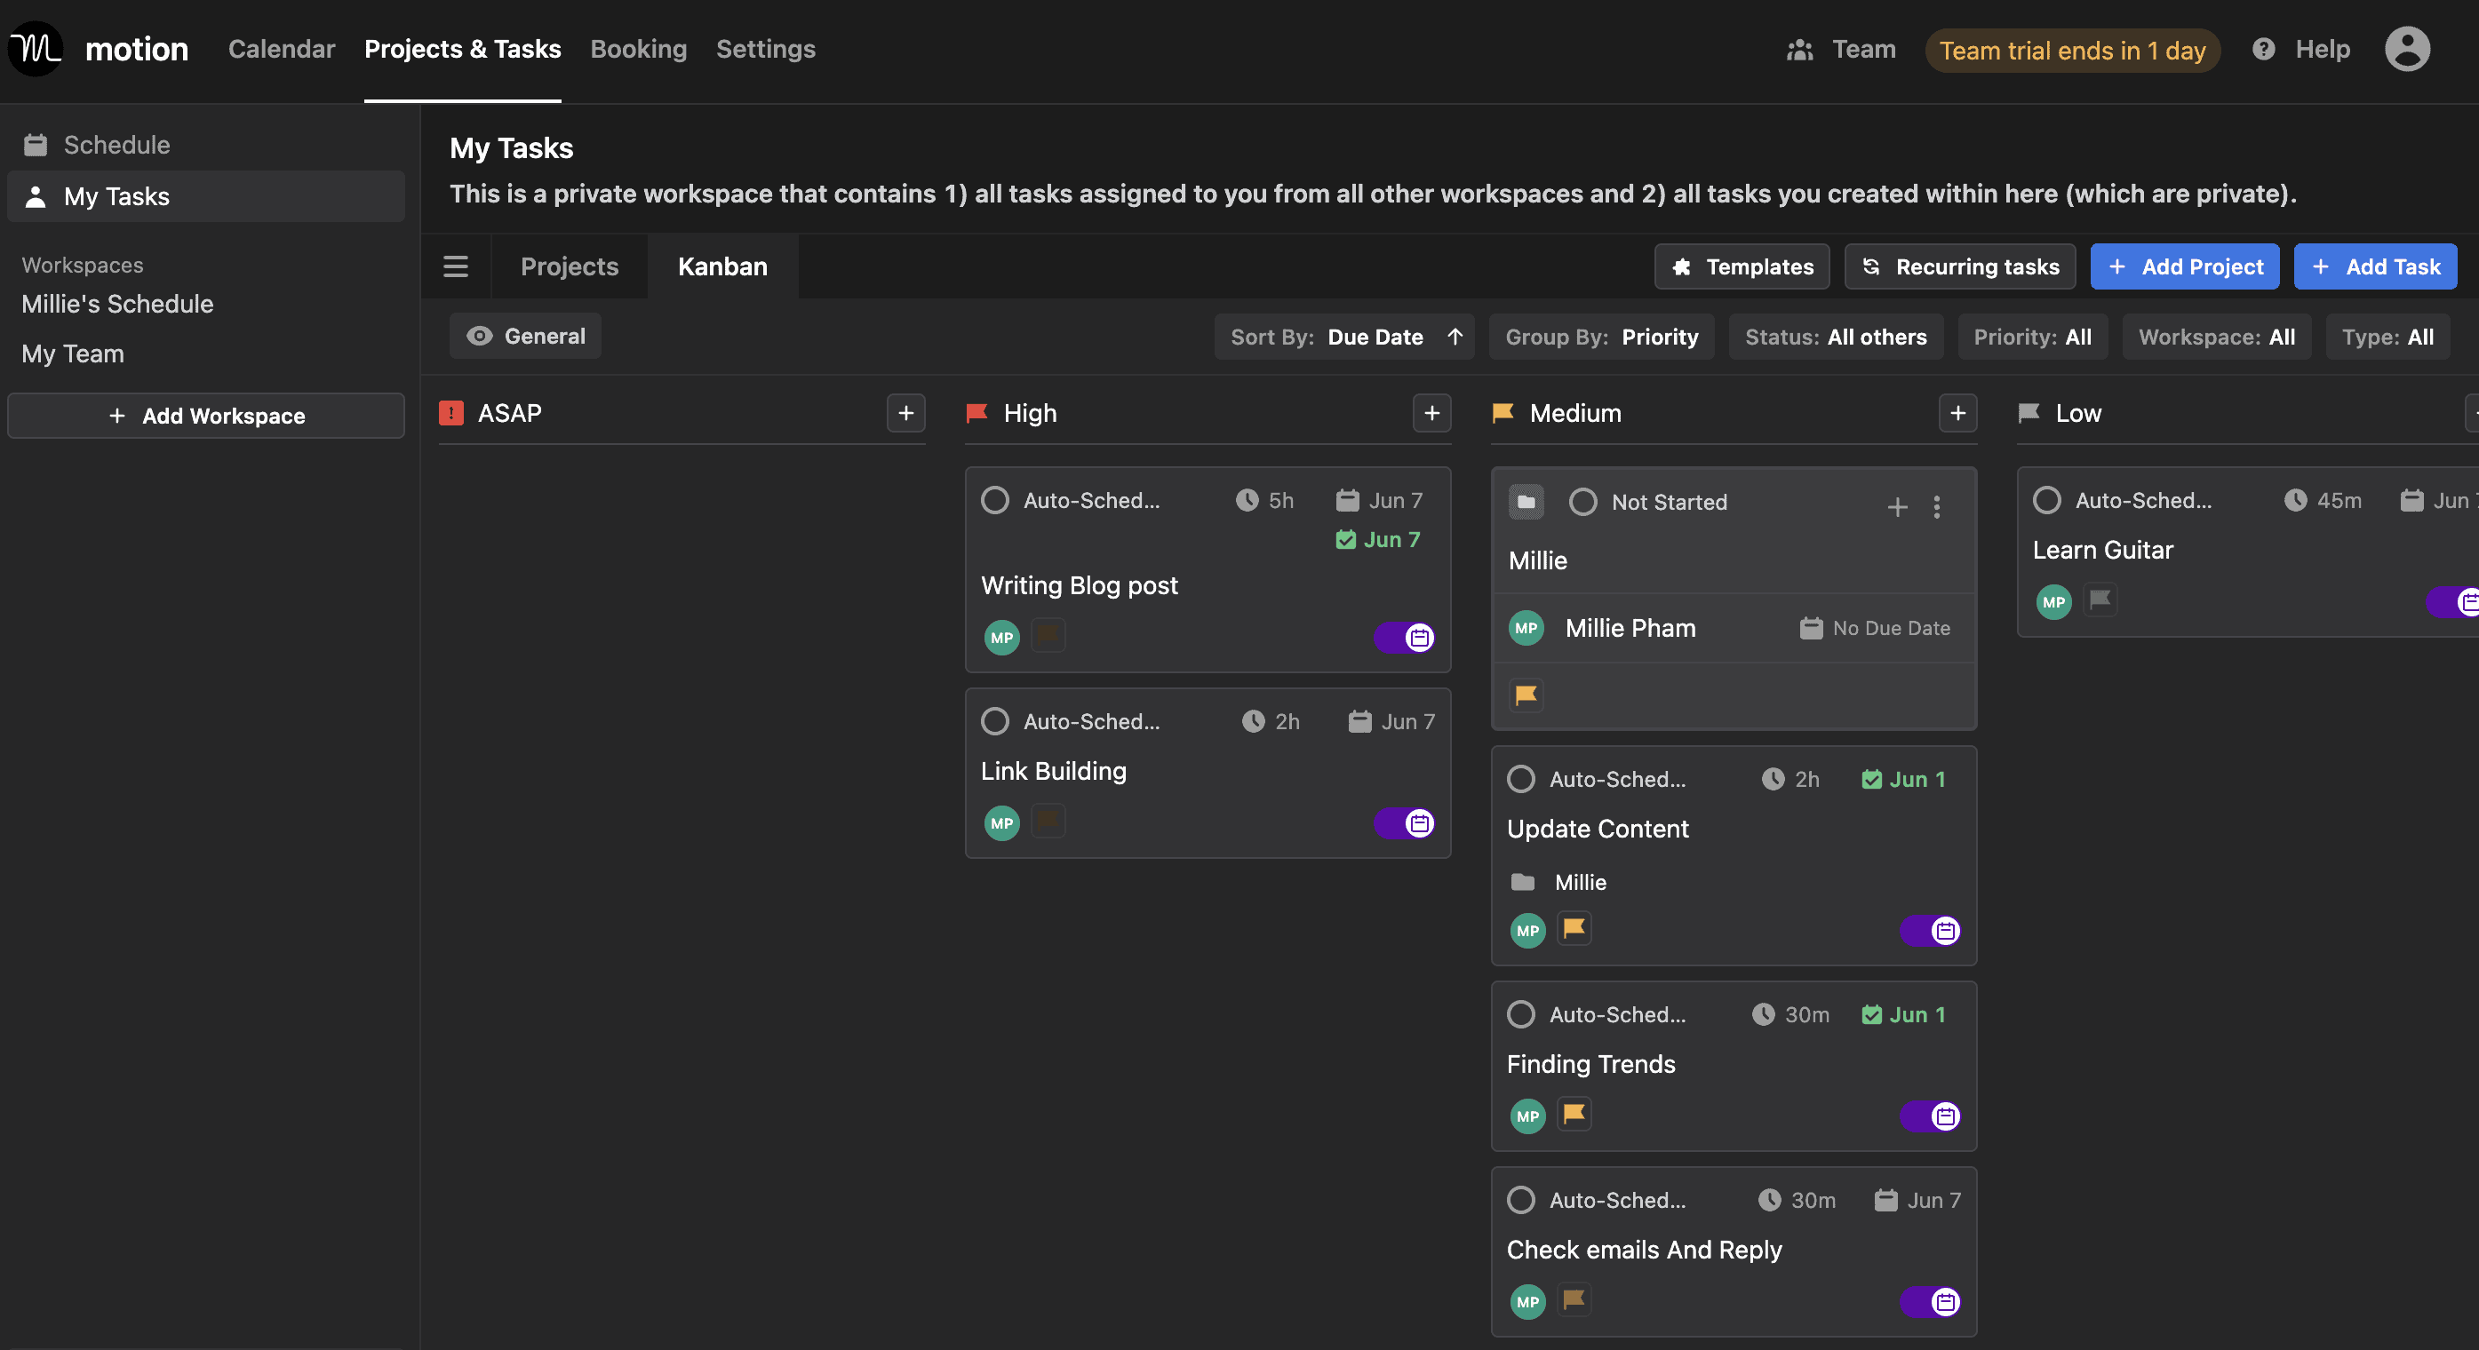The image size is (2479, 1350).
Task: Click the MP avatar on Learn Guitar card
Action: coord(2053,602)
